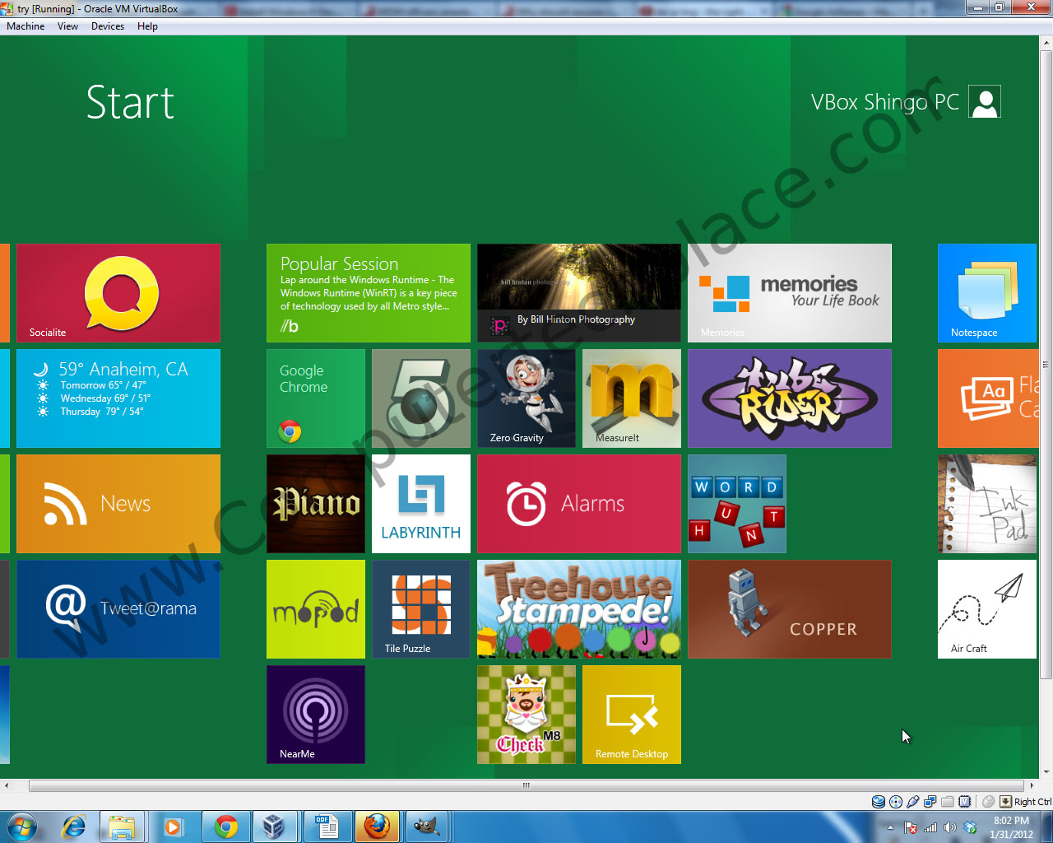The width and height of the screenshot is (1053, 843).
Task: Open the Action Center flag icon
Action: click(911, 827)
